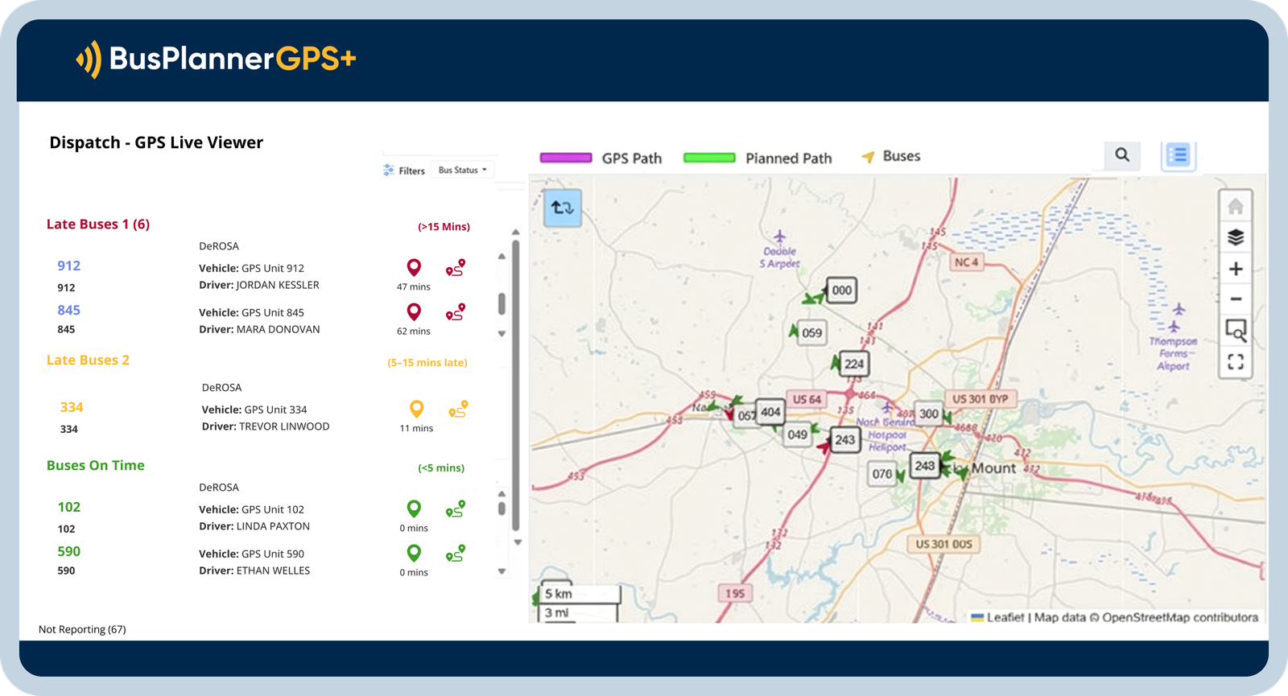Click the map home view icon
The height and width of the screenshot is (696, 1288).
(1235, 208)
